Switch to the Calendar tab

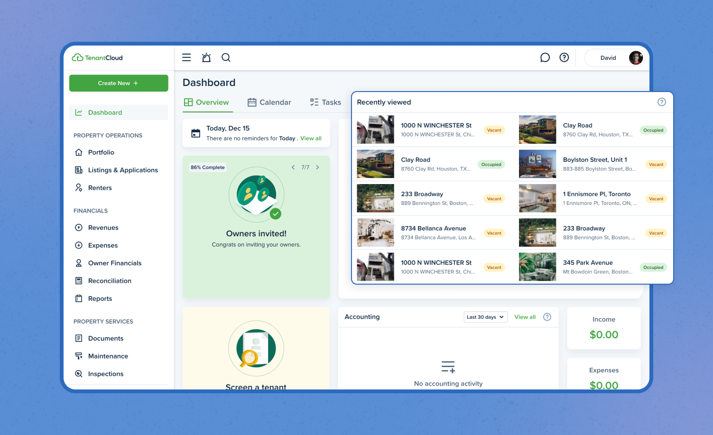click(269, 102)
